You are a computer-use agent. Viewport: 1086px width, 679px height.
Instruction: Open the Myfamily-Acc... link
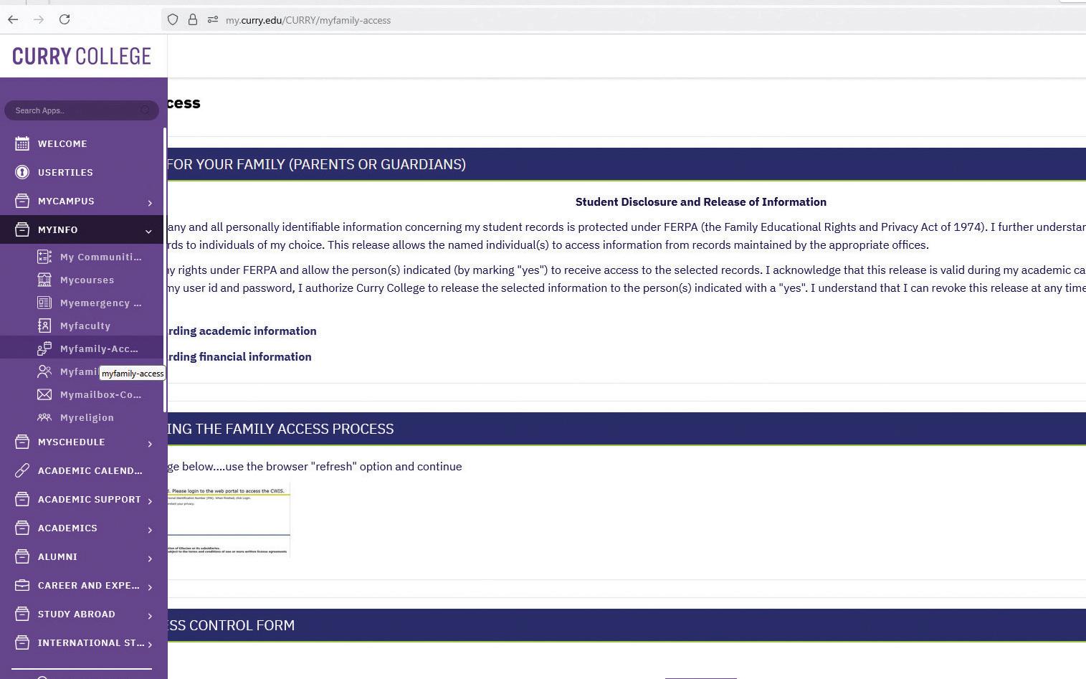coord(99,348)
